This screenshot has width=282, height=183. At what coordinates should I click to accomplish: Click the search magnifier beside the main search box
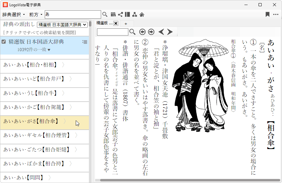tap(105, 14)
